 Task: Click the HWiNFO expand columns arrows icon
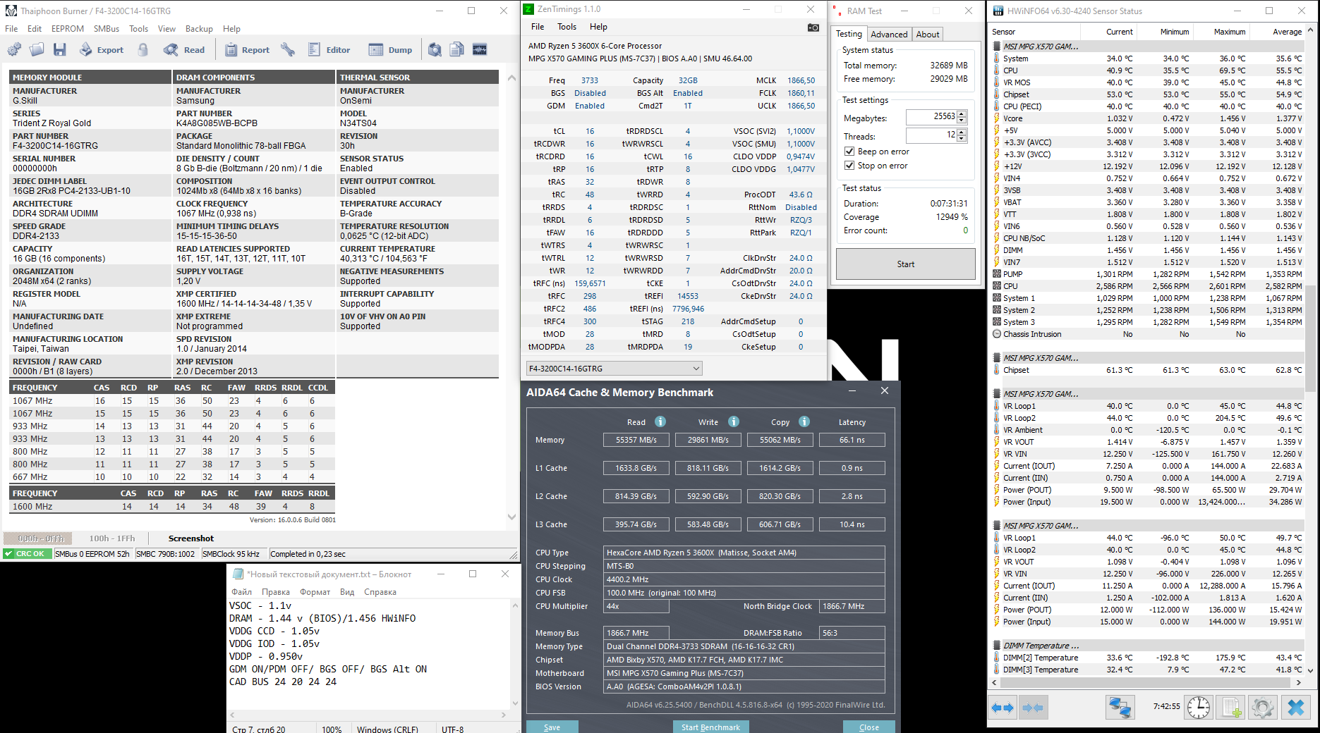click(x=1003, y=707)
